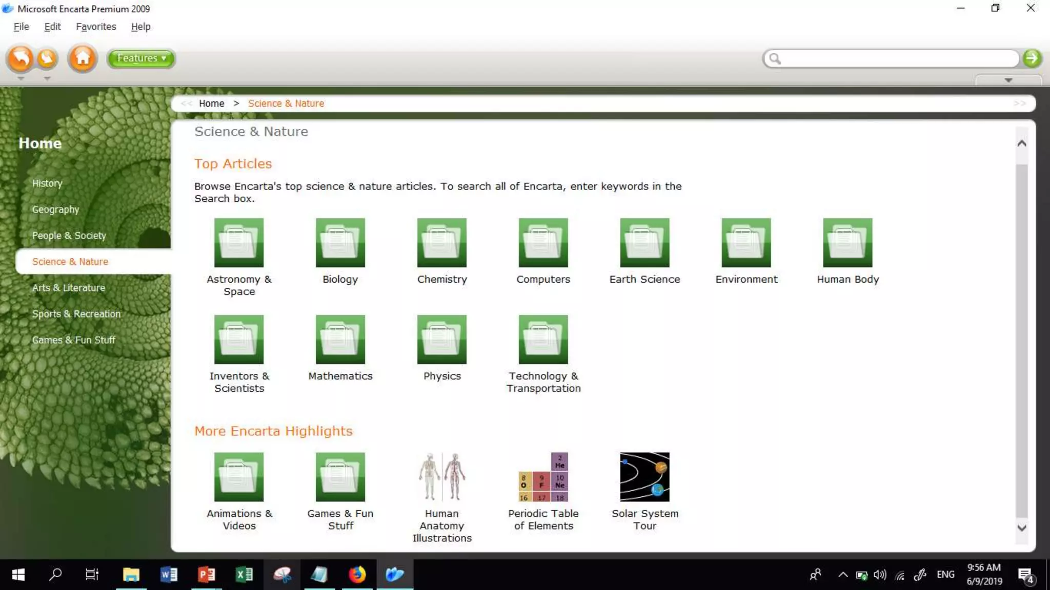Click Home link in the breadcrumb
1050x590 pixels.
[211, 103]
